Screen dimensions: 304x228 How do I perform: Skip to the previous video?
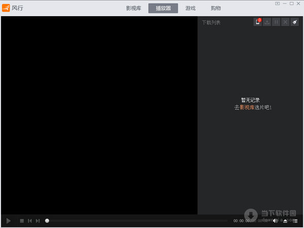(30, 221)
